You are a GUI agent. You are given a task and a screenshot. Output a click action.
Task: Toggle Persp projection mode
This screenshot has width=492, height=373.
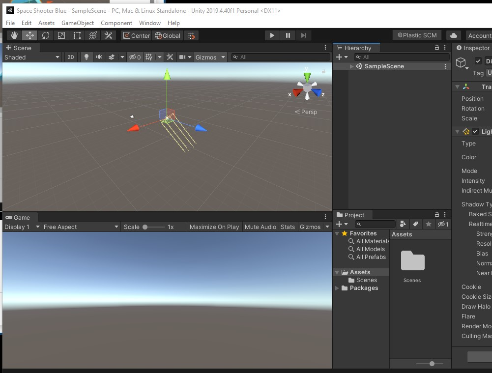coord(306,112)
